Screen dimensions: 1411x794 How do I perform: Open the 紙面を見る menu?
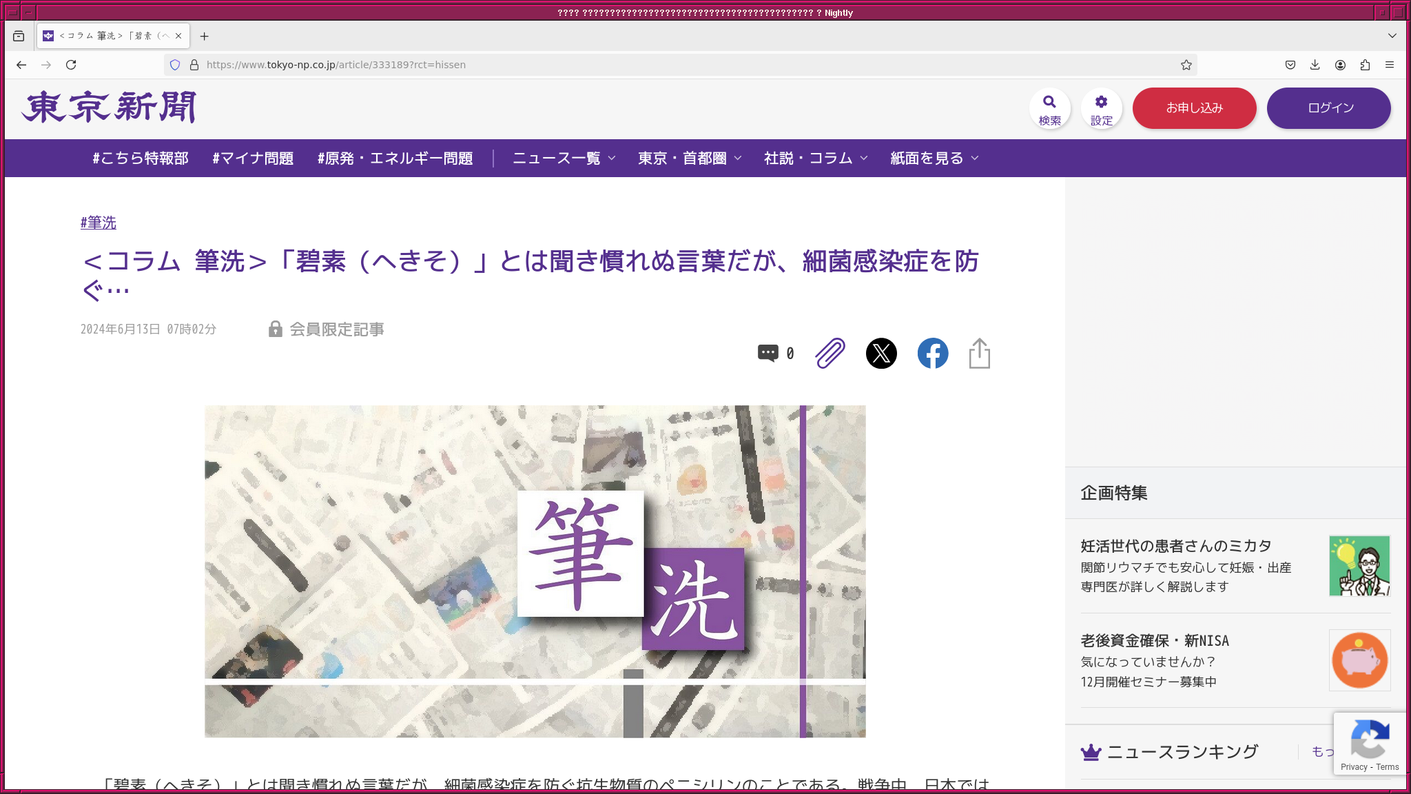point(934,159)
